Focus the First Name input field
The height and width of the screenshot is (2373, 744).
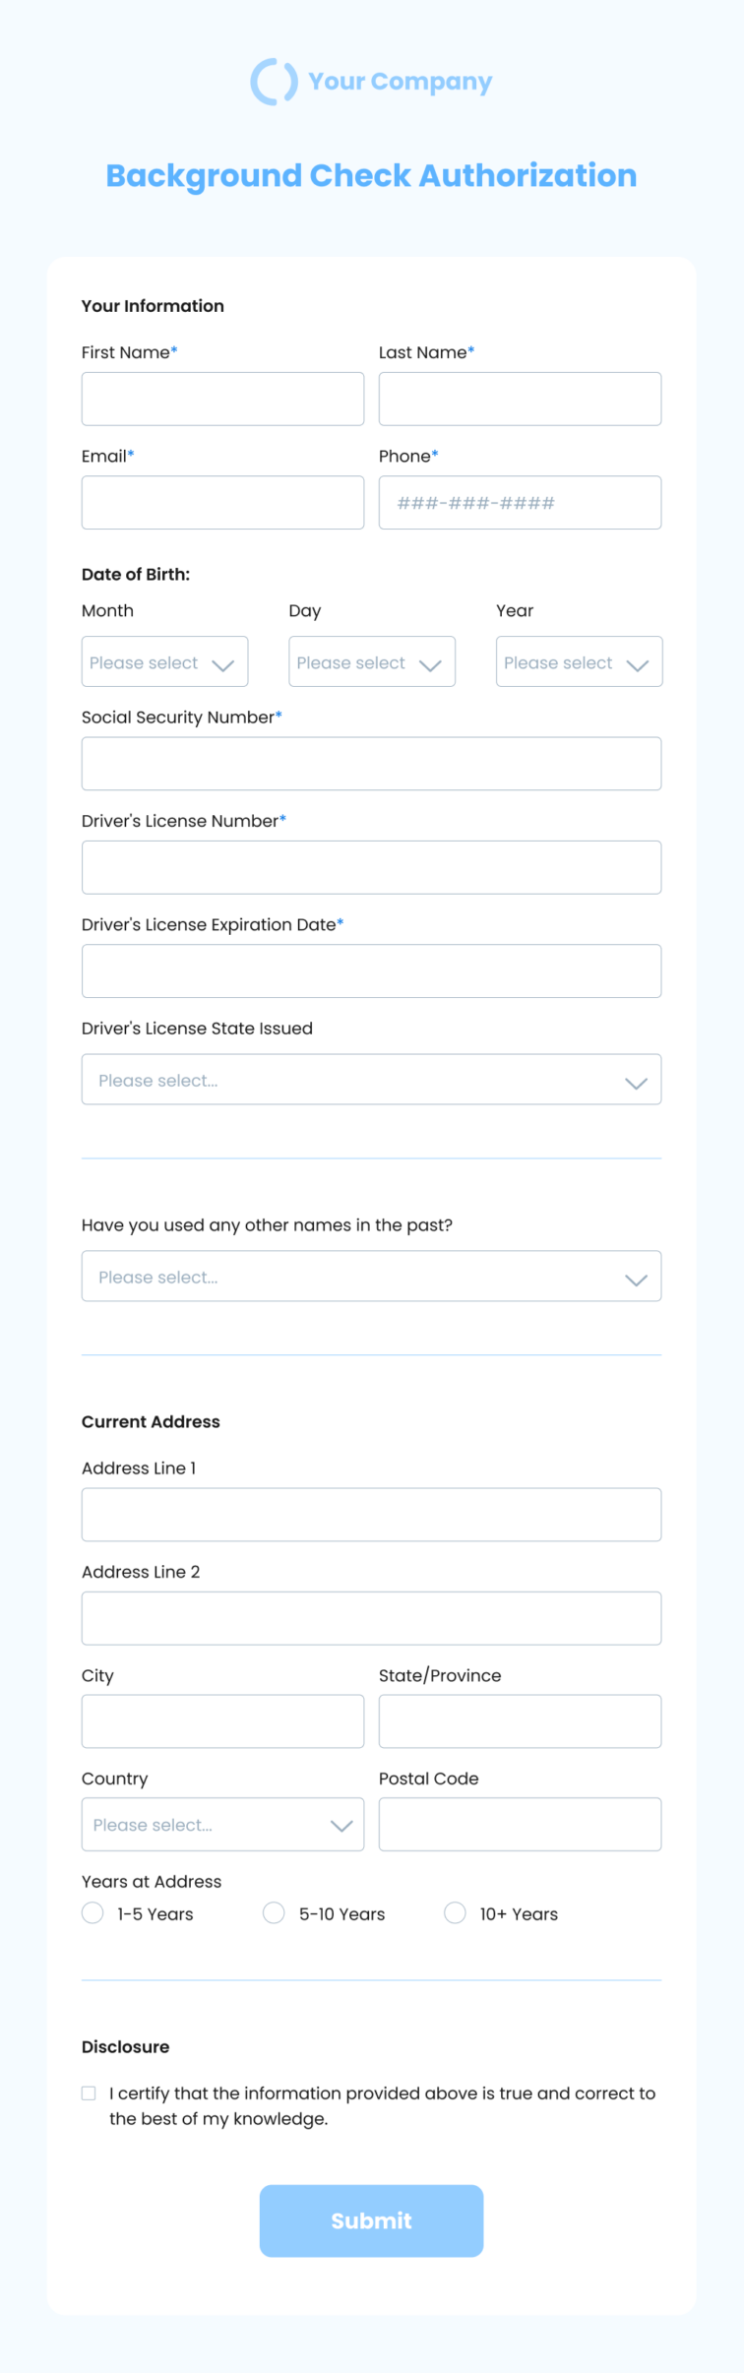(222, 399)
